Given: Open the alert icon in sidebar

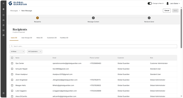Looking at the screenshot, I should click(4, 15).
